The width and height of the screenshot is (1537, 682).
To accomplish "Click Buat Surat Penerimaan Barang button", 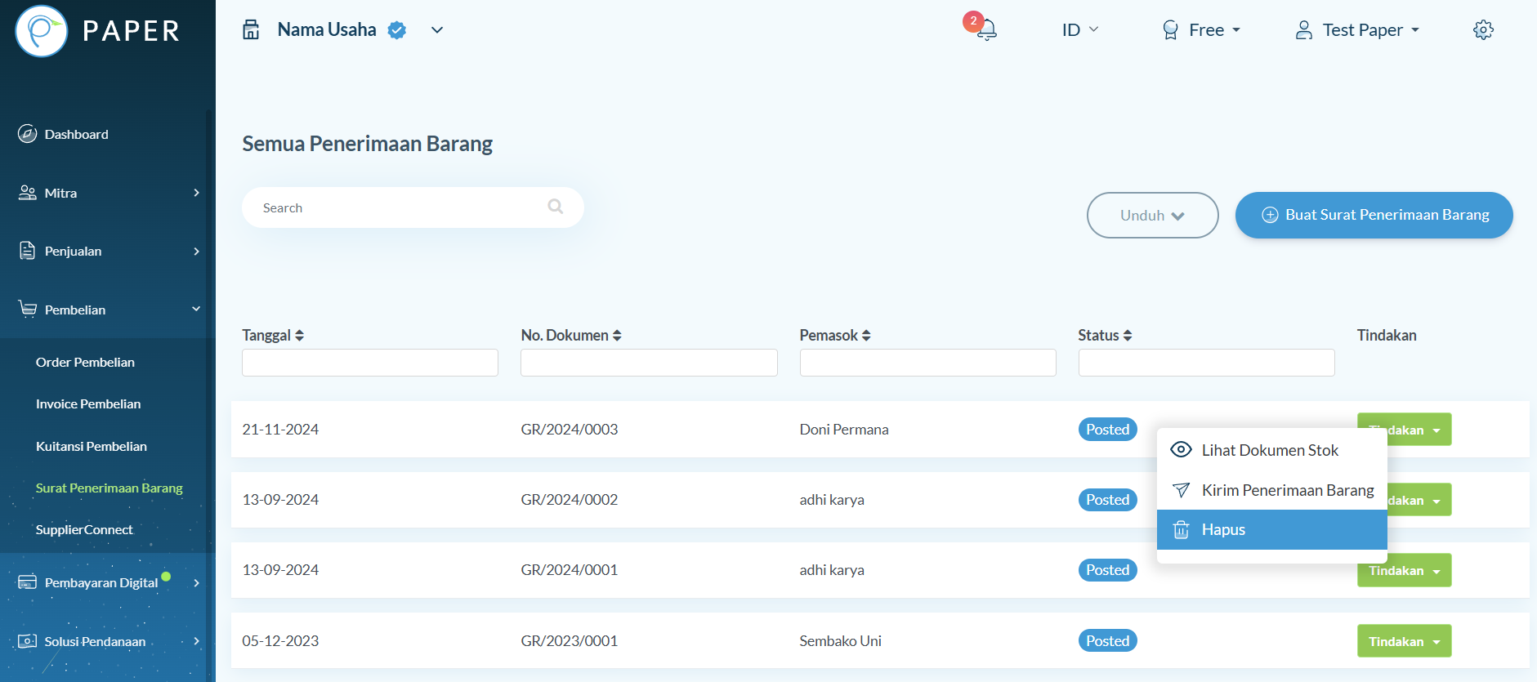I will click(1374, 216).
